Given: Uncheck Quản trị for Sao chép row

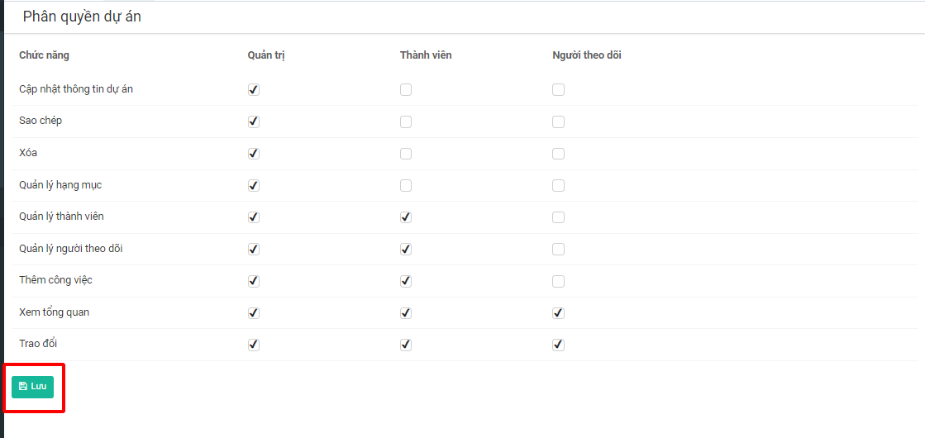Looking at the screenshot, I should coord(254,121).
